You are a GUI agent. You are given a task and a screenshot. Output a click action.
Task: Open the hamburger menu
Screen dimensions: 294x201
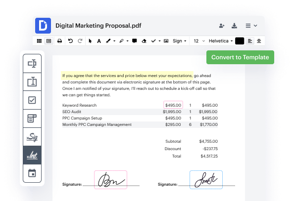click(x=251, y=26)
